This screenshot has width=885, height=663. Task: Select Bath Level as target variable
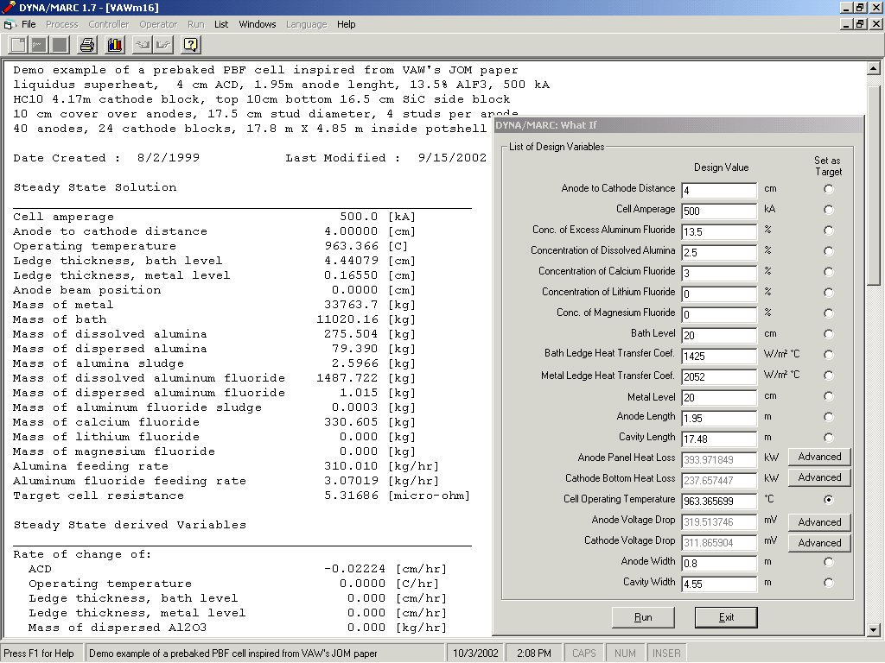tap(829, 334)
